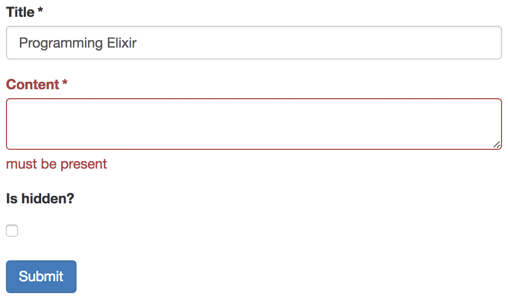
Task: Enable the hidden option checkbox
Action: click(12, 231)
